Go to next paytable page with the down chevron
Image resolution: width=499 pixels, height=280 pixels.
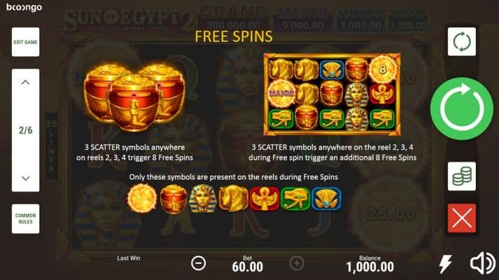point(25,178)
